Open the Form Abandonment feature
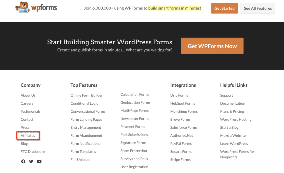 click(86, 135)
